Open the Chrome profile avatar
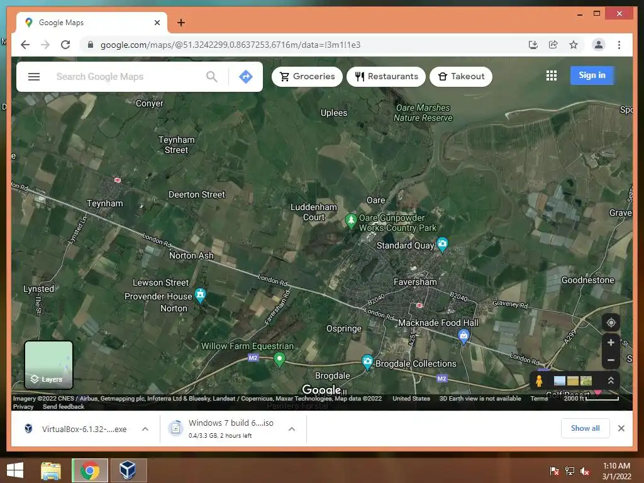The image size is (644, 483). coord(599,45)
